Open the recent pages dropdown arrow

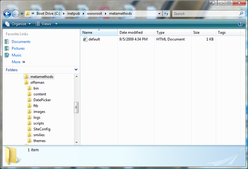point(22,14)
